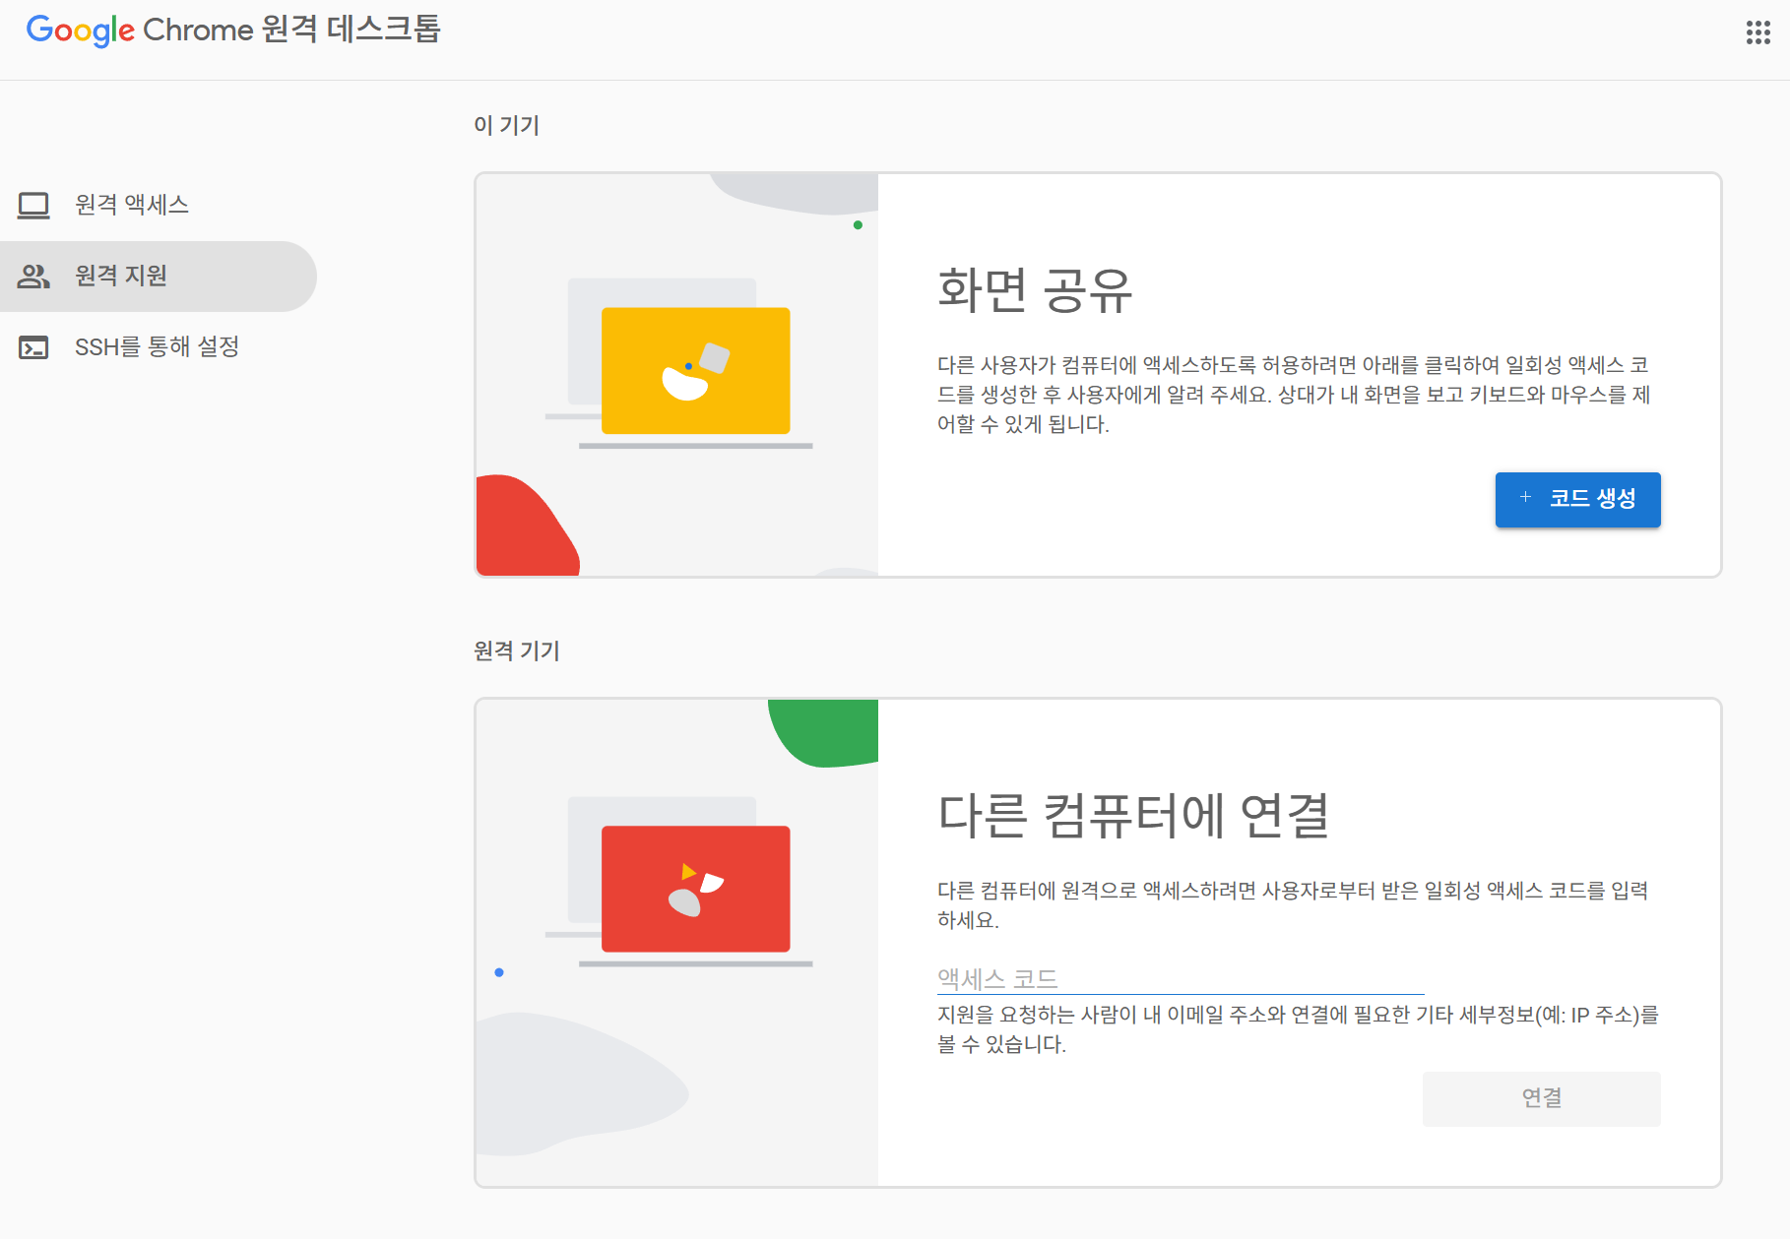
Task: Focus the 액세스 코드 input field
Action: 1180,978
